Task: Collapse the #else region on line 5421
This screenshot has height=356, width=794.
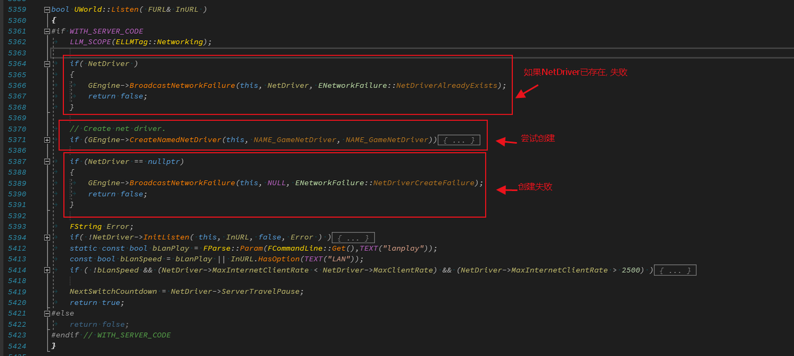Action: pos(47,313)
